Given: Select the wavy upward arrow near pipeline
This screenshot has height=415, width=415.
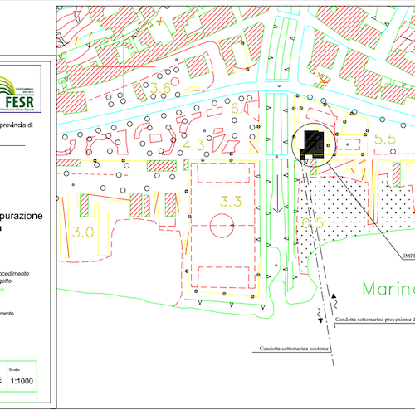Looking at the screenshot, I should click(x=334, y=301).
